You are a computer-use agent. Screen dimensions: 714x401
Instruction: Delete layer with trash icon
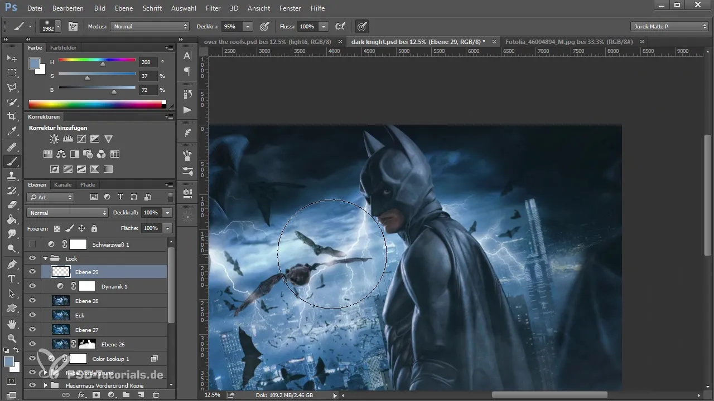click(x=156, y=395)
